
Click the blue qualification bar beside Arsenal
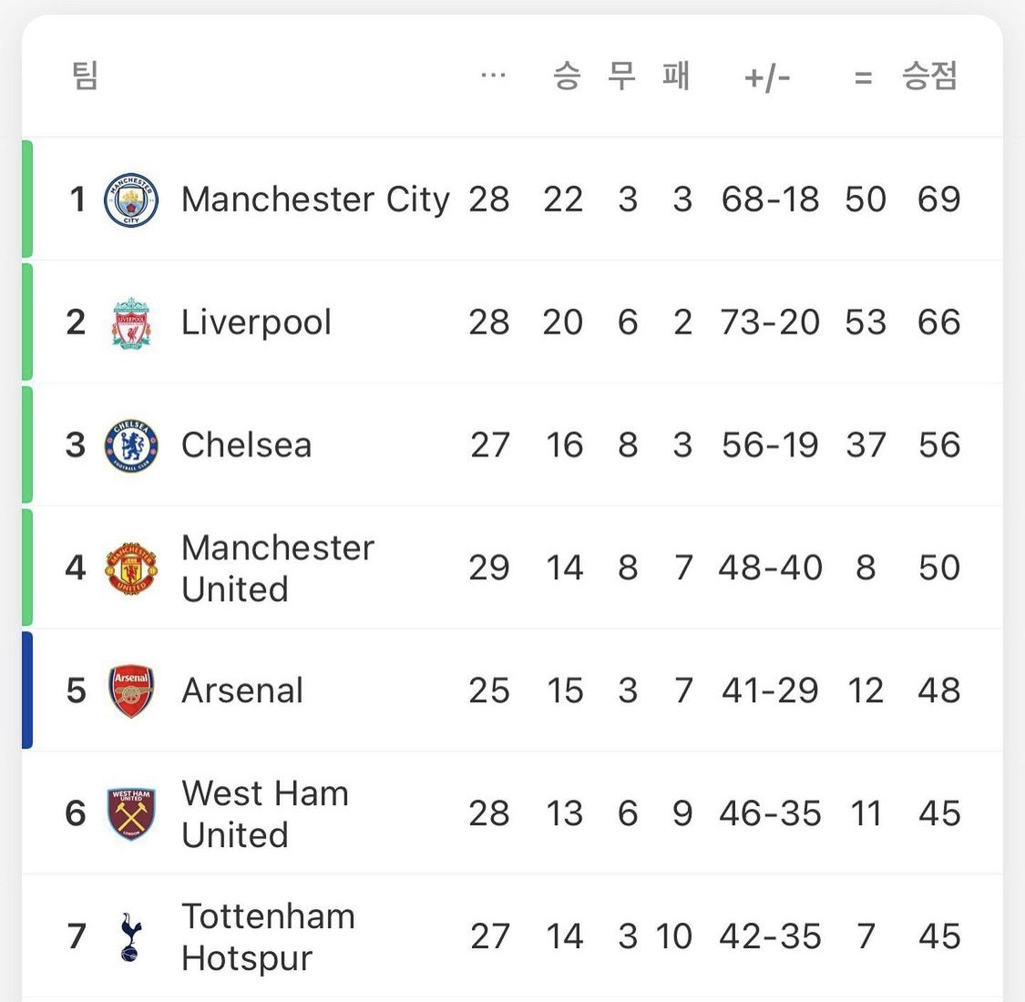26,690
